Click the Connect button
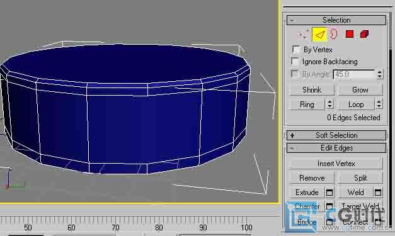This screenshot has height=236, width=395. pos(355,222)
